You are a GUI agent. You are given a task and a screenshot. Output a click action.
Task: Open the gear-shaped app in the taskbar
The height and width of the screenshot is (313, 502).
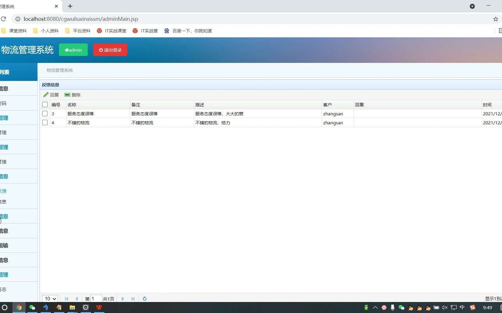pyautogui.click(x=86, y=307)
